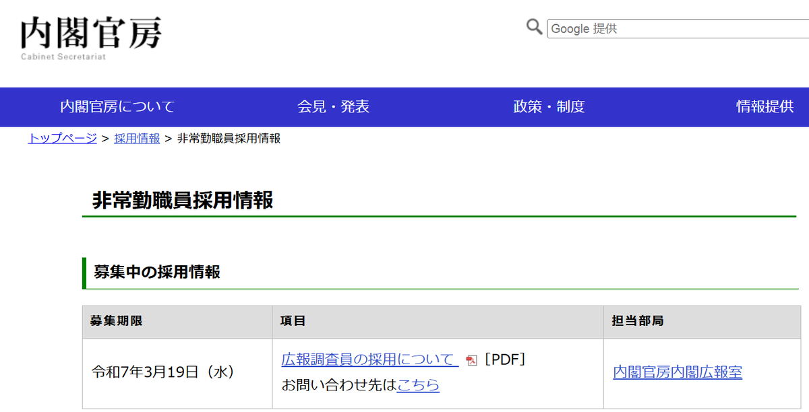Click the お問い合わせ先は text
Image resolution: width=809 pixels, height=412 pixels.
[339, 385]
